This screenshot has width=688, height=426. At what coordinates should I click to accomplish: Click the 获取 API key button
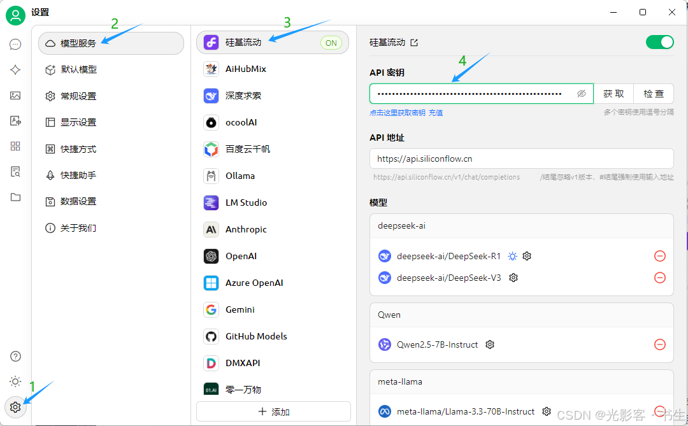pos(613,94)
